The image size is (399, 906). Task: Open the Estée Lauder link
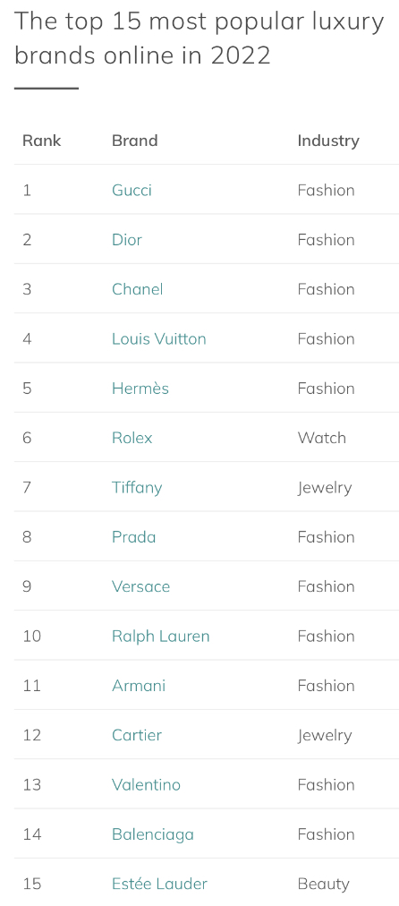(159, 884)
